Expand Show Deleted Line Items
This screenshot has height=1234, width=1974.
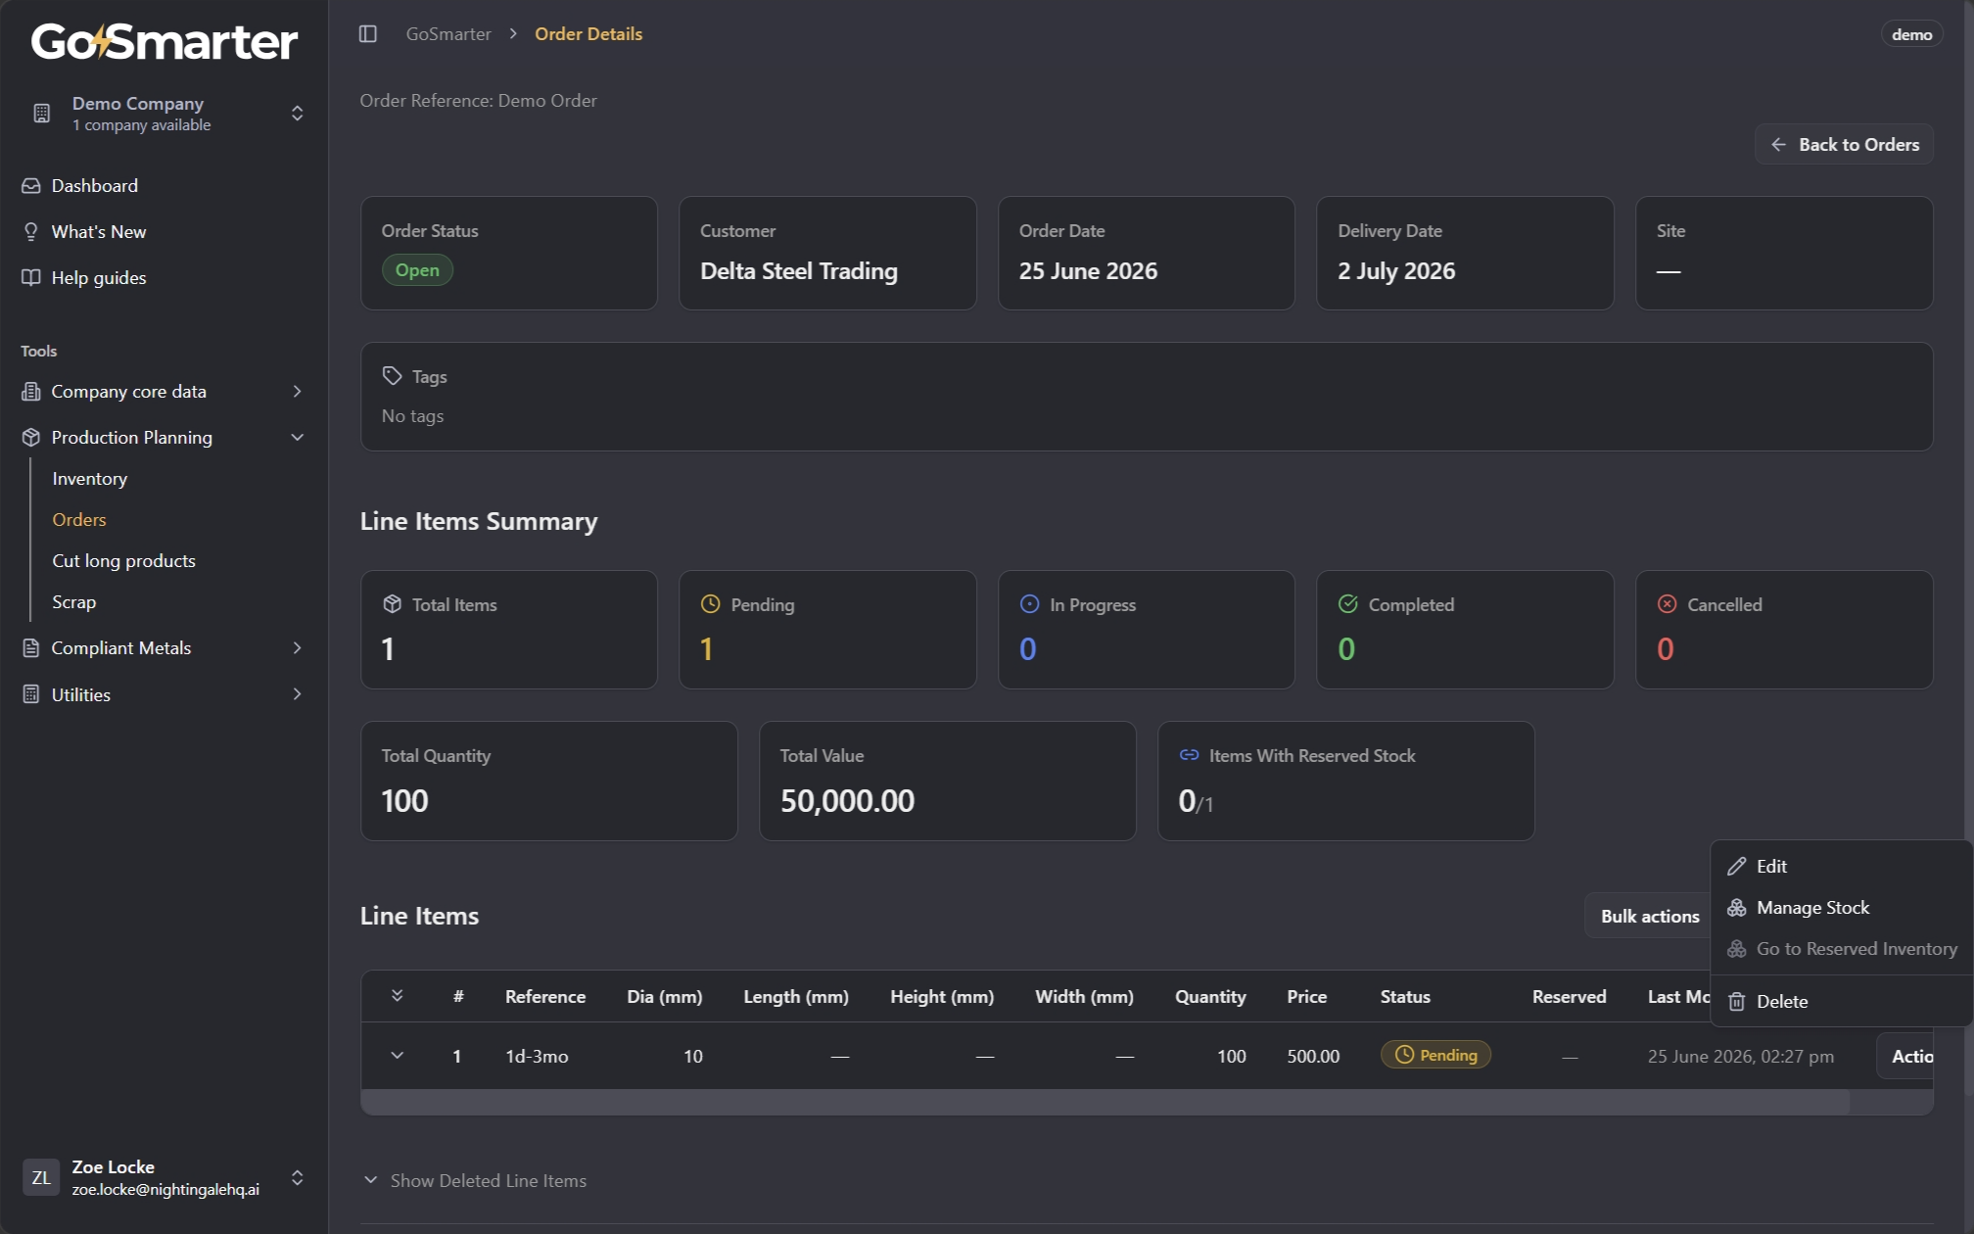475,1181
